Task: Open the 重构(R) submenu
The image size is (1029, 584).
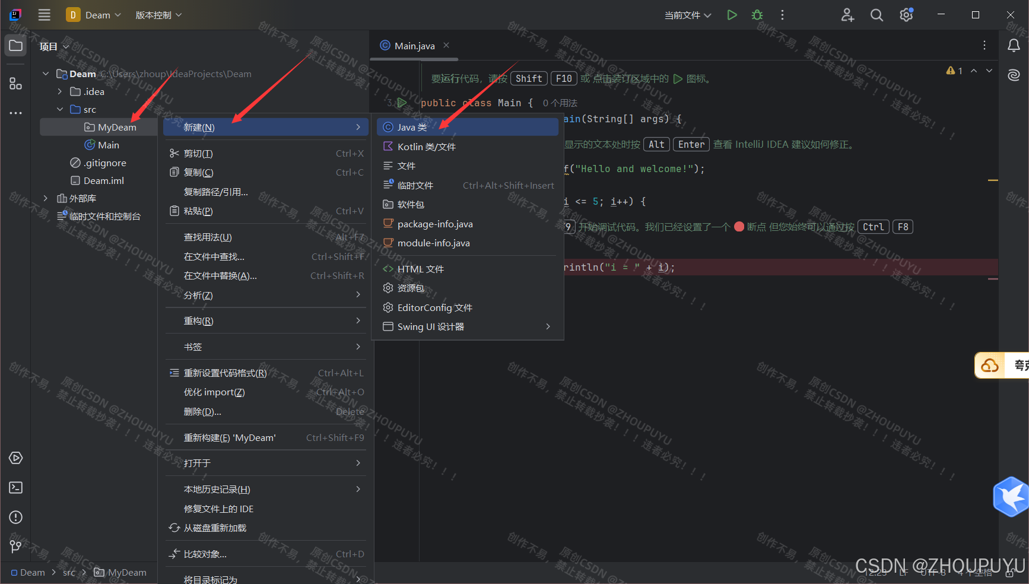Action: tap(266, 320)
